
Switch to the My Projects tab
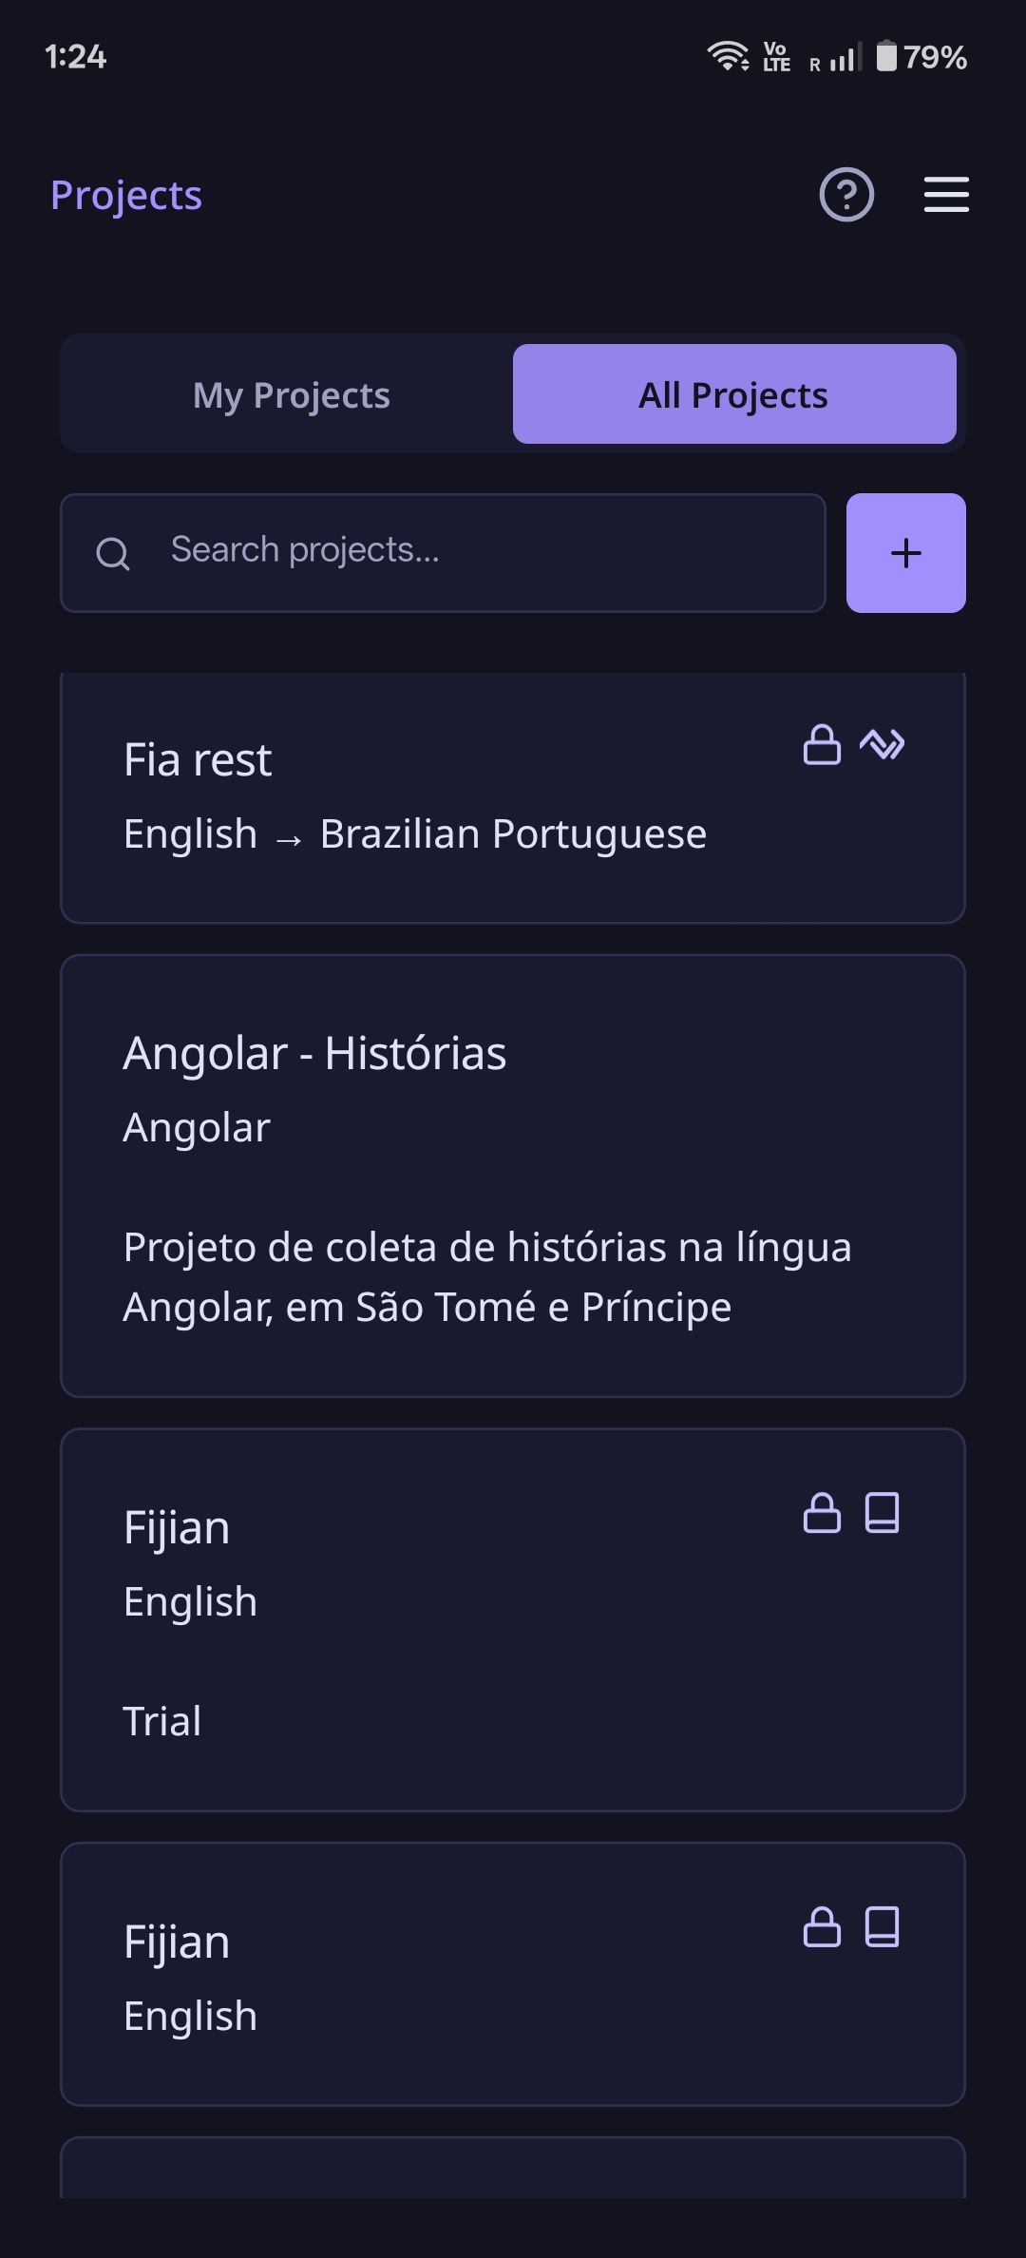coord(292,394)
